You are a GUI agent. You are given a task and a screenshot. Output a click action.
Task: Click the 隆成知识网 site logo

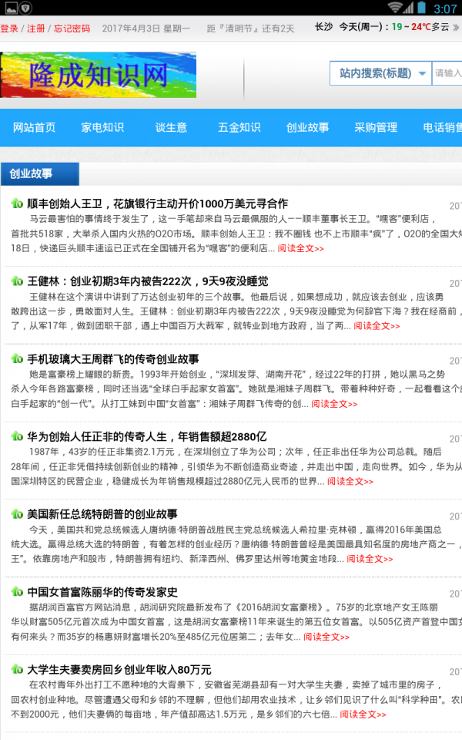tap(98, 75)
